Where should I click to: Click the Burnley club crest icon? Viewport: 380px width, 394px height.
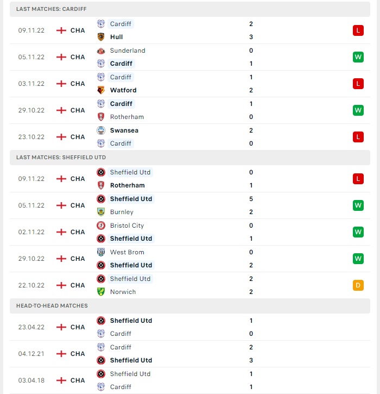pos(101,212)
